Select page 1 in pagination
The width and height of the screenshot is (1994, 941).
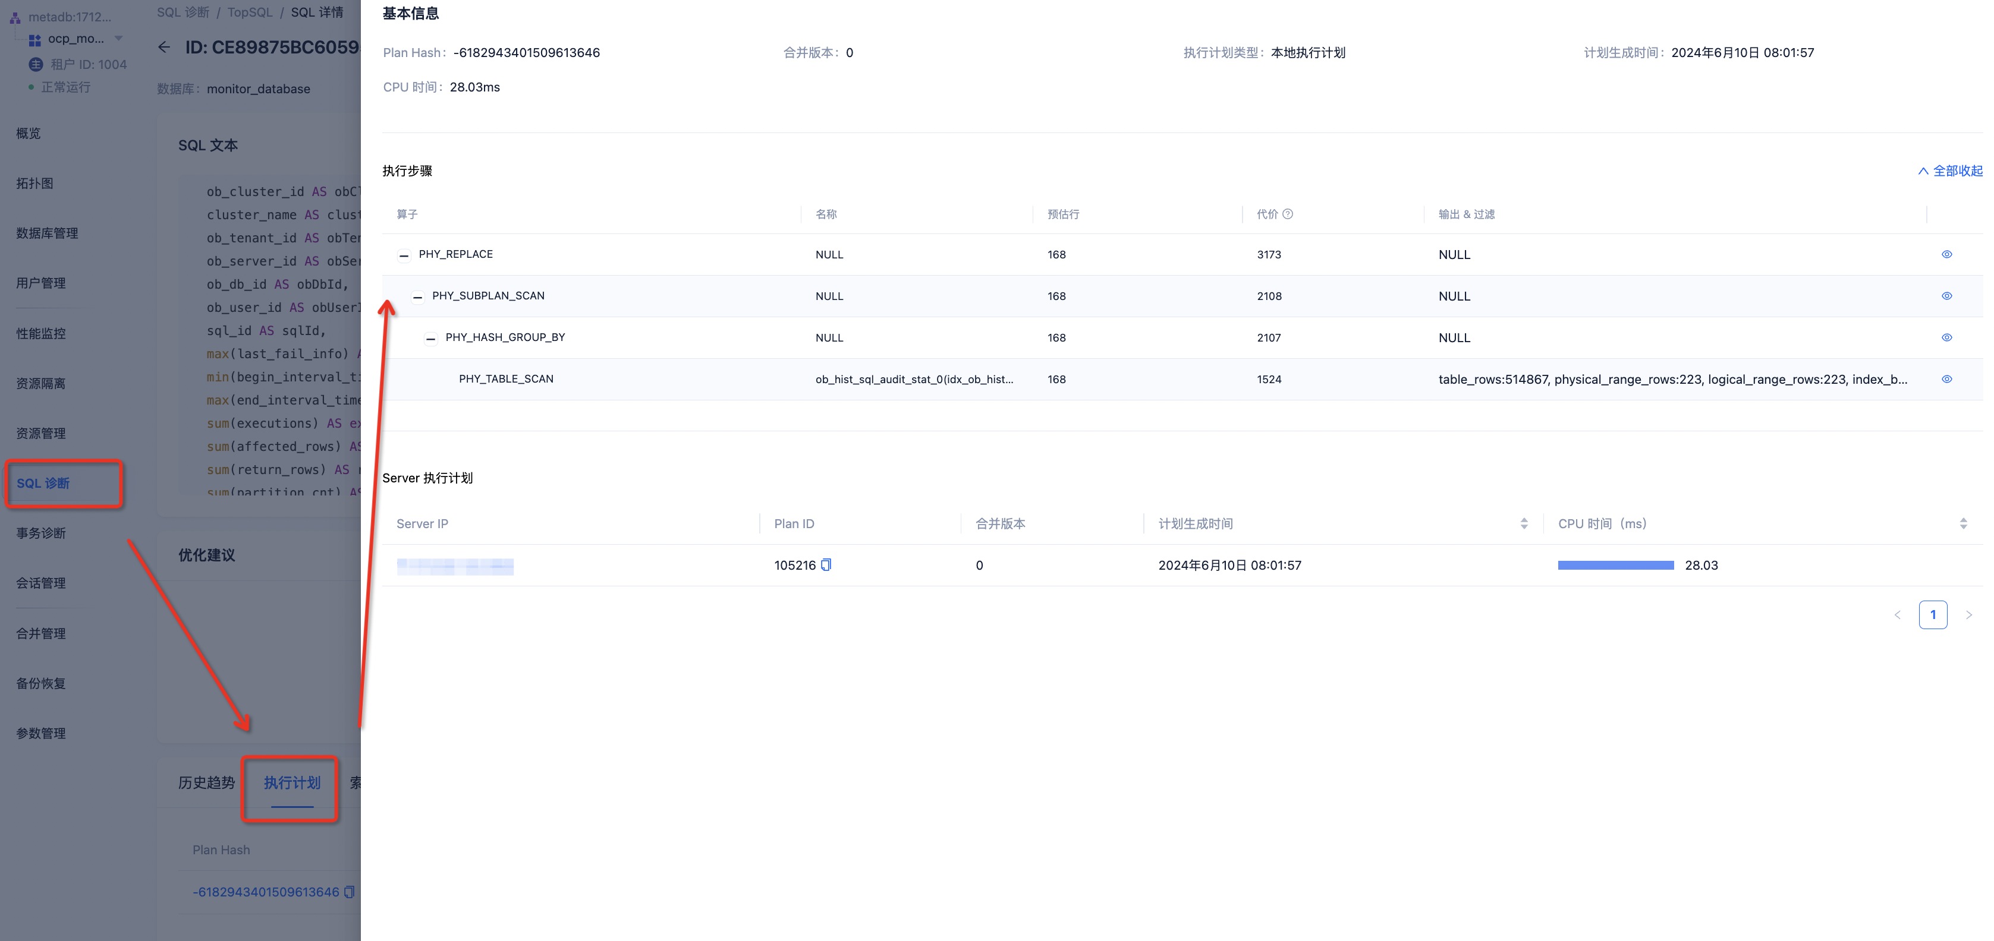click(1932, 615)
